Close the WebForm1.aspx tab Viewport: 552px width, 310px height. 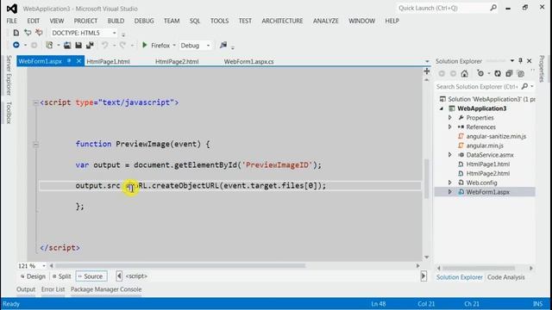[x=78, y=61]
